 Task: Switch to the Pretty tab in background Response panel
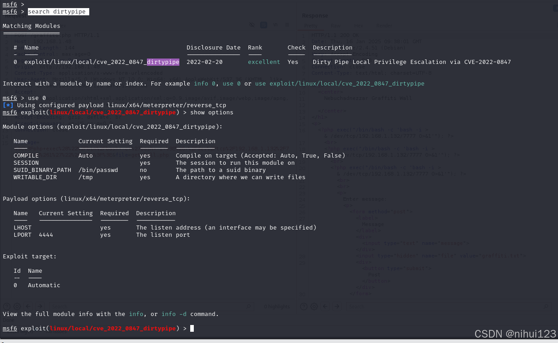point(311,26)
